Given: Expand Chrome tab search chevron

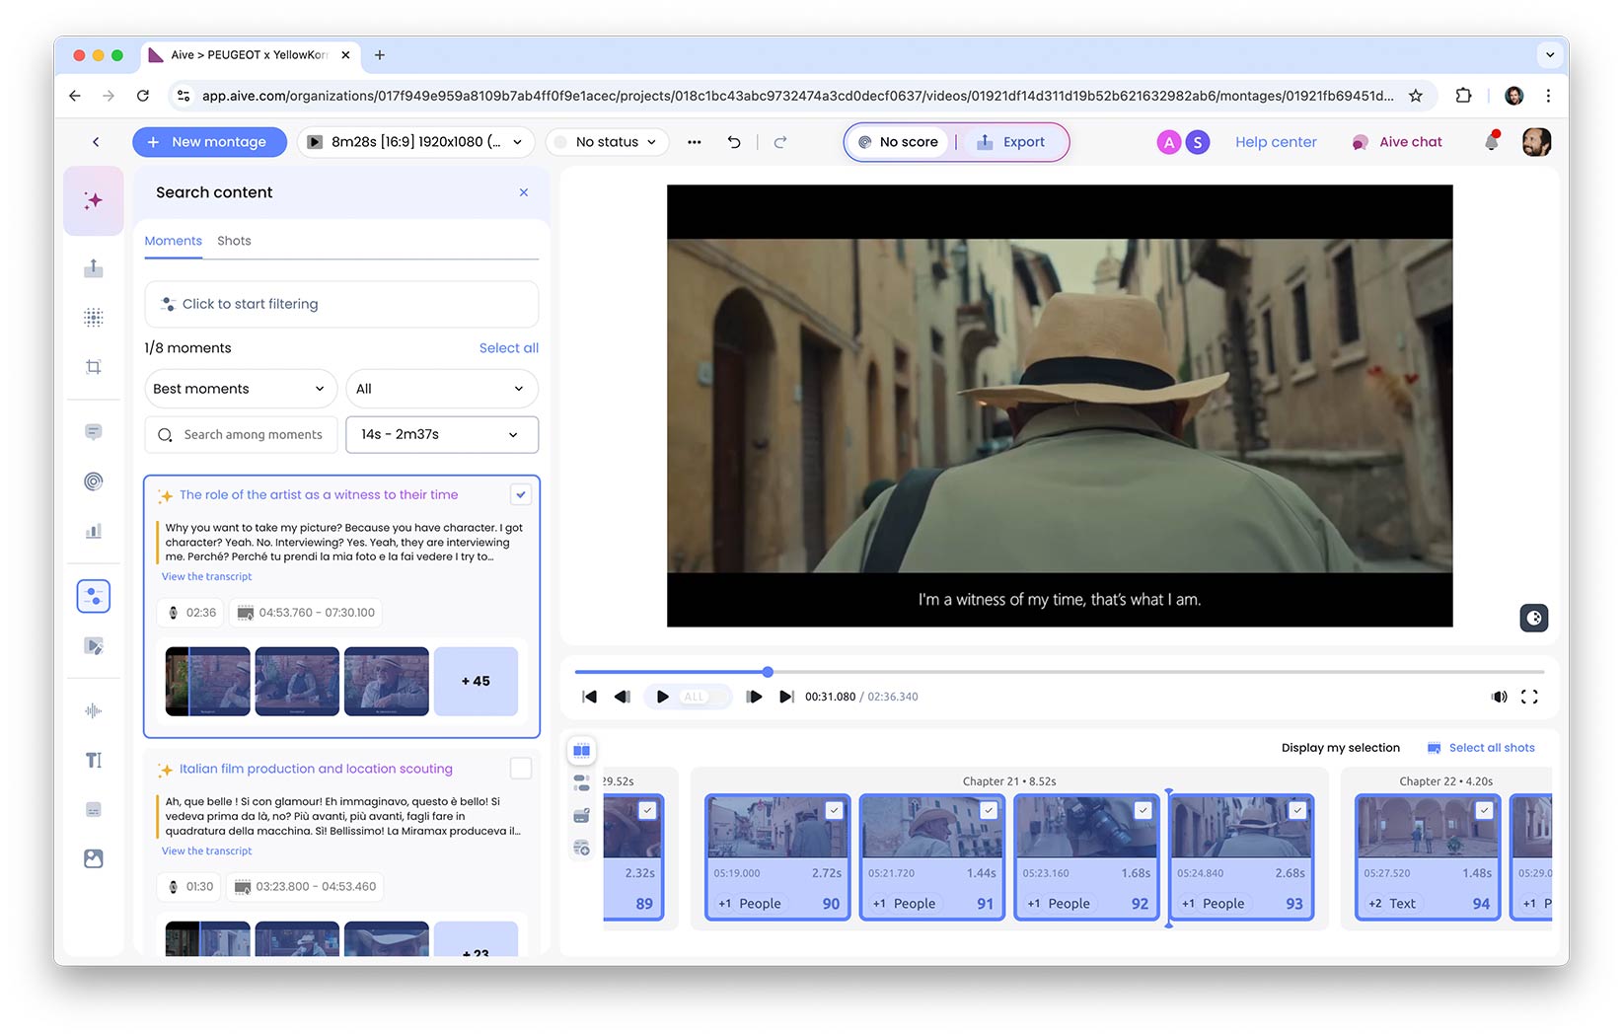Looking at the screenshot, I should 1552,55.
